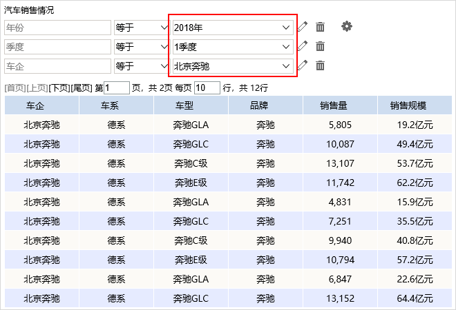The height and width of the screenshot is (310, 456).
Task: Expand the 北京奔驰 value dropdown
Action: coord(233,66)
